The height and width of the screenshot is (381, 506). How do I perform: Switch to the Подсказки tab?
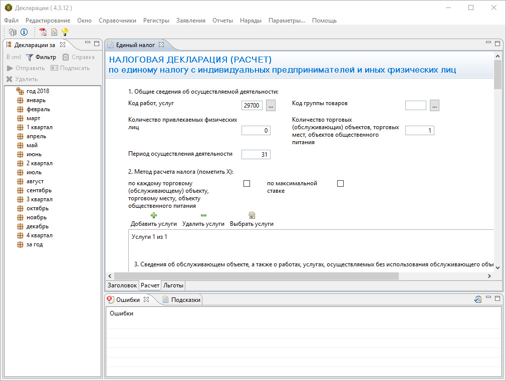(185, 300)
